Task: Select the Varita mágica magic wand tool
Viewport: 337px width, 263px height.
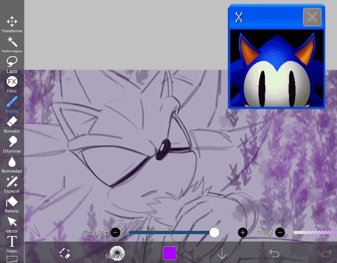Action: coord(12,44)
